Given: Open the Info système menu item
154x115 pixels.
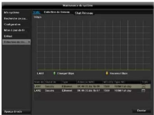Looking at the screenshot, I should coord(12,12).
